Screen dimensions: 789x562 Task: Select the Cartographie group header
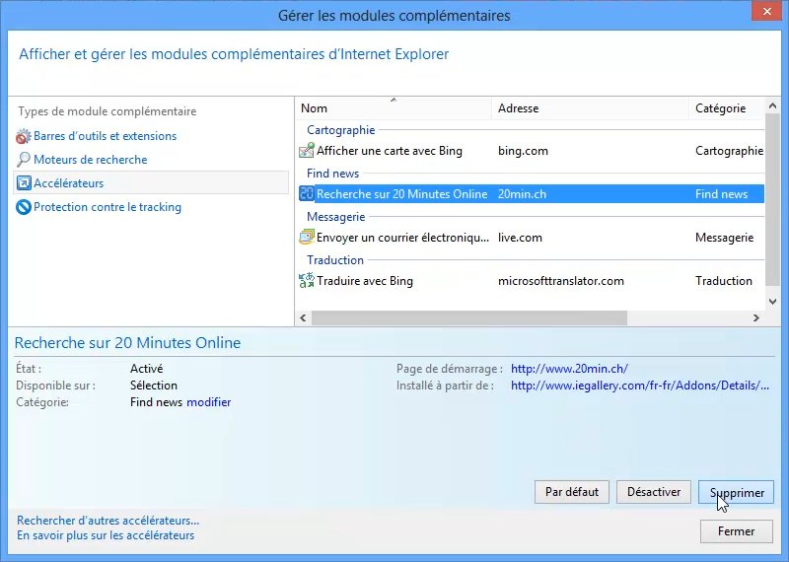click(x=340, y=130)
